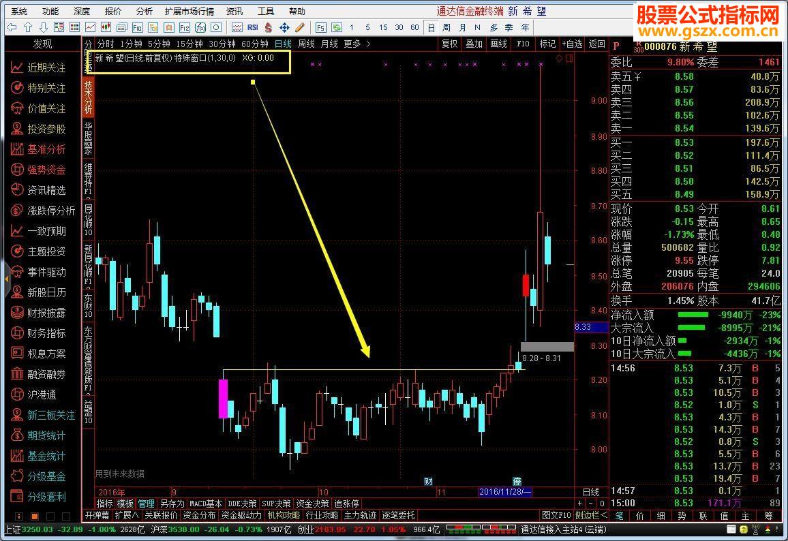Click the up arrow toolbar icon
Screen dimensions: 788x541
(28, 28)
